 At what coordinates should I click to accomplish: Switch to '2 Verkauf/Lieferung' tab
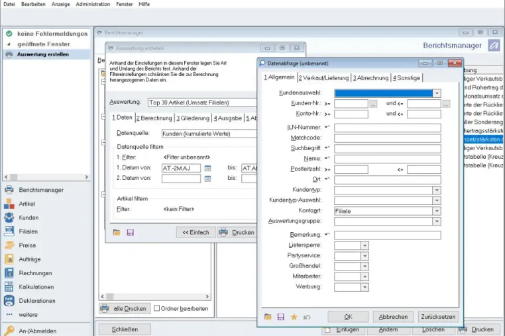[323, 78]
